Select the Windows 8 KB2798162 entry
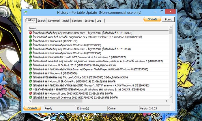 tap(55, 41)
